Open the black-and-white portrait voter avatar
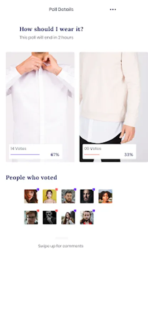Viewport: 148px width, 322px height. (50, 218)
